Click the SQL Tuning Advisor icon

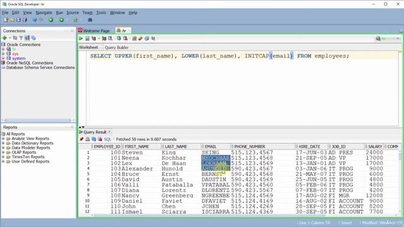pyautogui.click(x=110, y=38)
